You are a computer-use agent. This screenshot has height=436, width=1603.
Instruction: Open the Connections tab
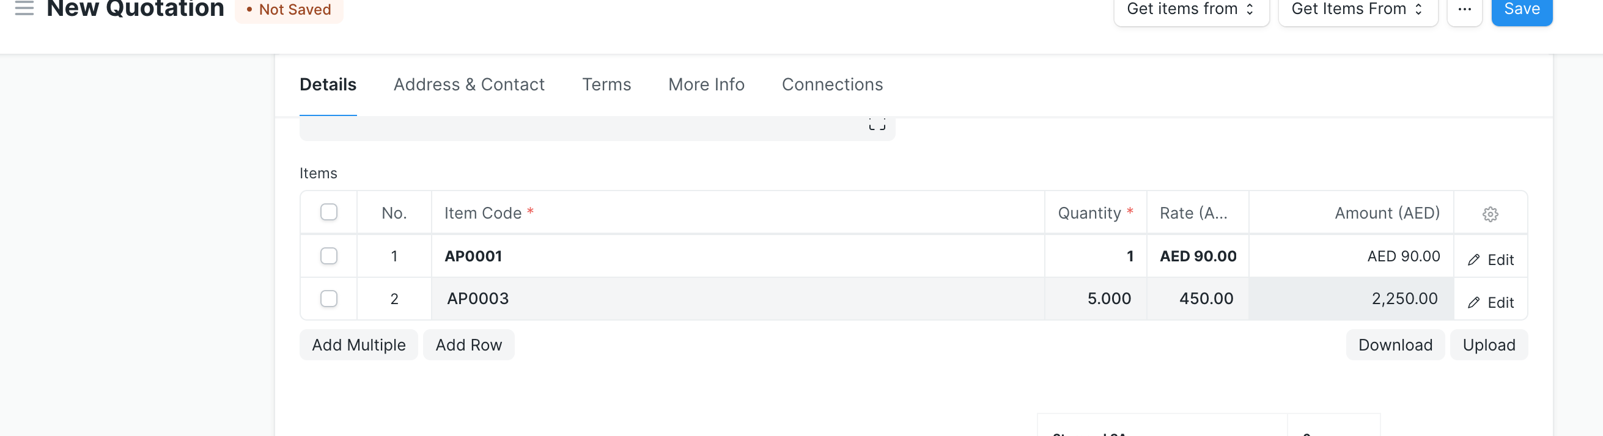click(832, 85)
